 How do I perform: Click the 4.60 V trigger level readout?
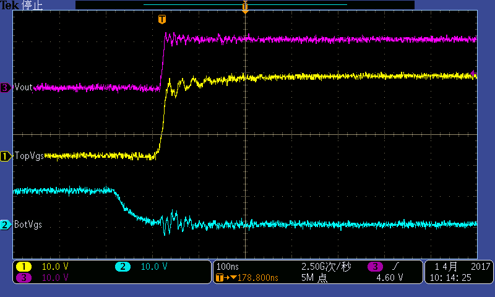[390, 278]
